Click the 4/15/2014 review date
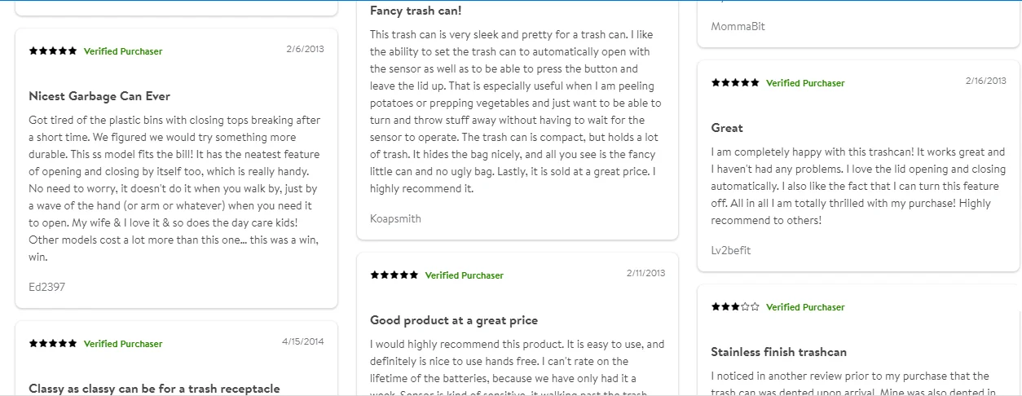This screenshot has height=396, width=1022. coord(302,341)
